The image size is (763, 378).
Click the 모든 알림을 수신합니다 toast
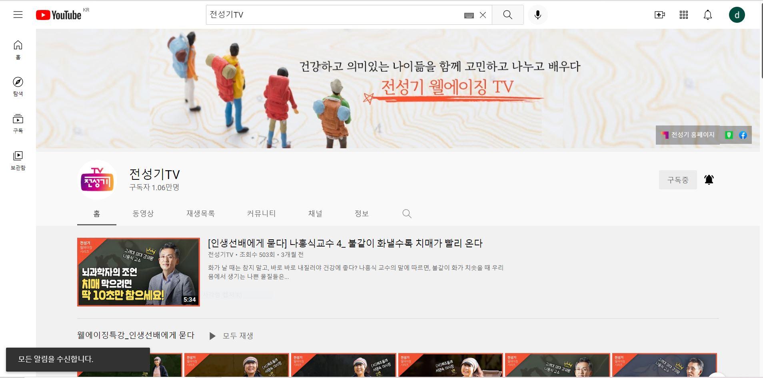tap(78, 359)
